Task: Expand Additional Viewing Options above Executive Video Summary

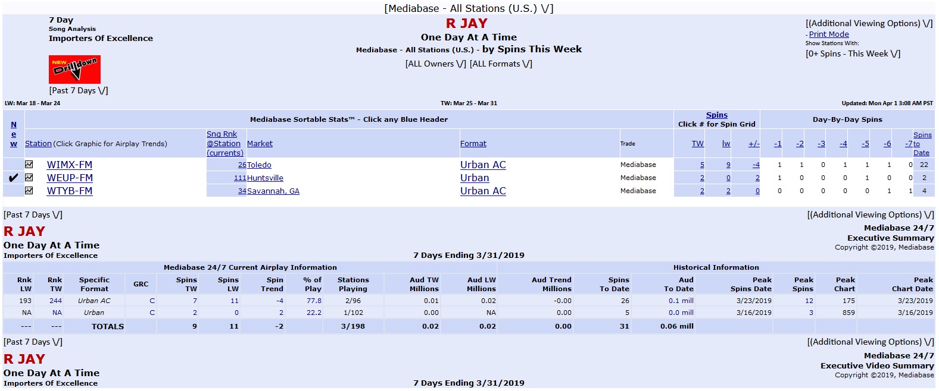Action: [871, 342]
